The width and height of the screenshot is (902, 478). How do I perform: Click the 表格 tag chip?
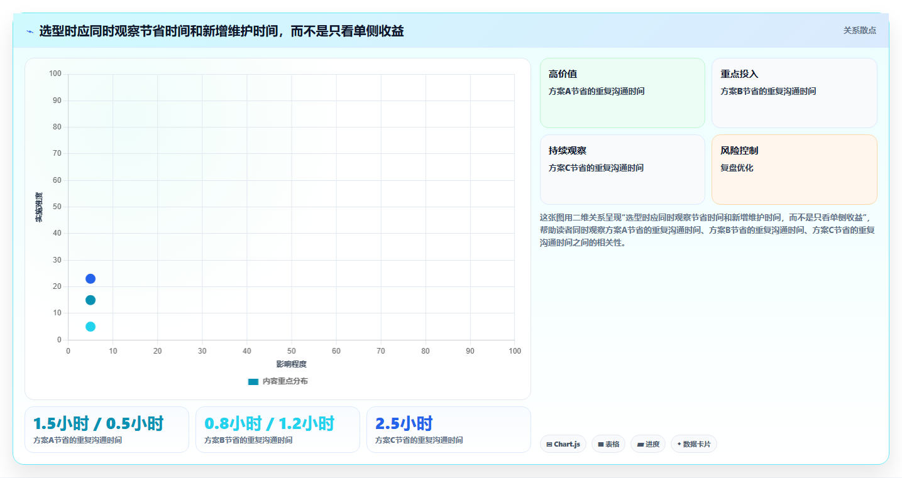pyautogui.click(x=608, y=444)
